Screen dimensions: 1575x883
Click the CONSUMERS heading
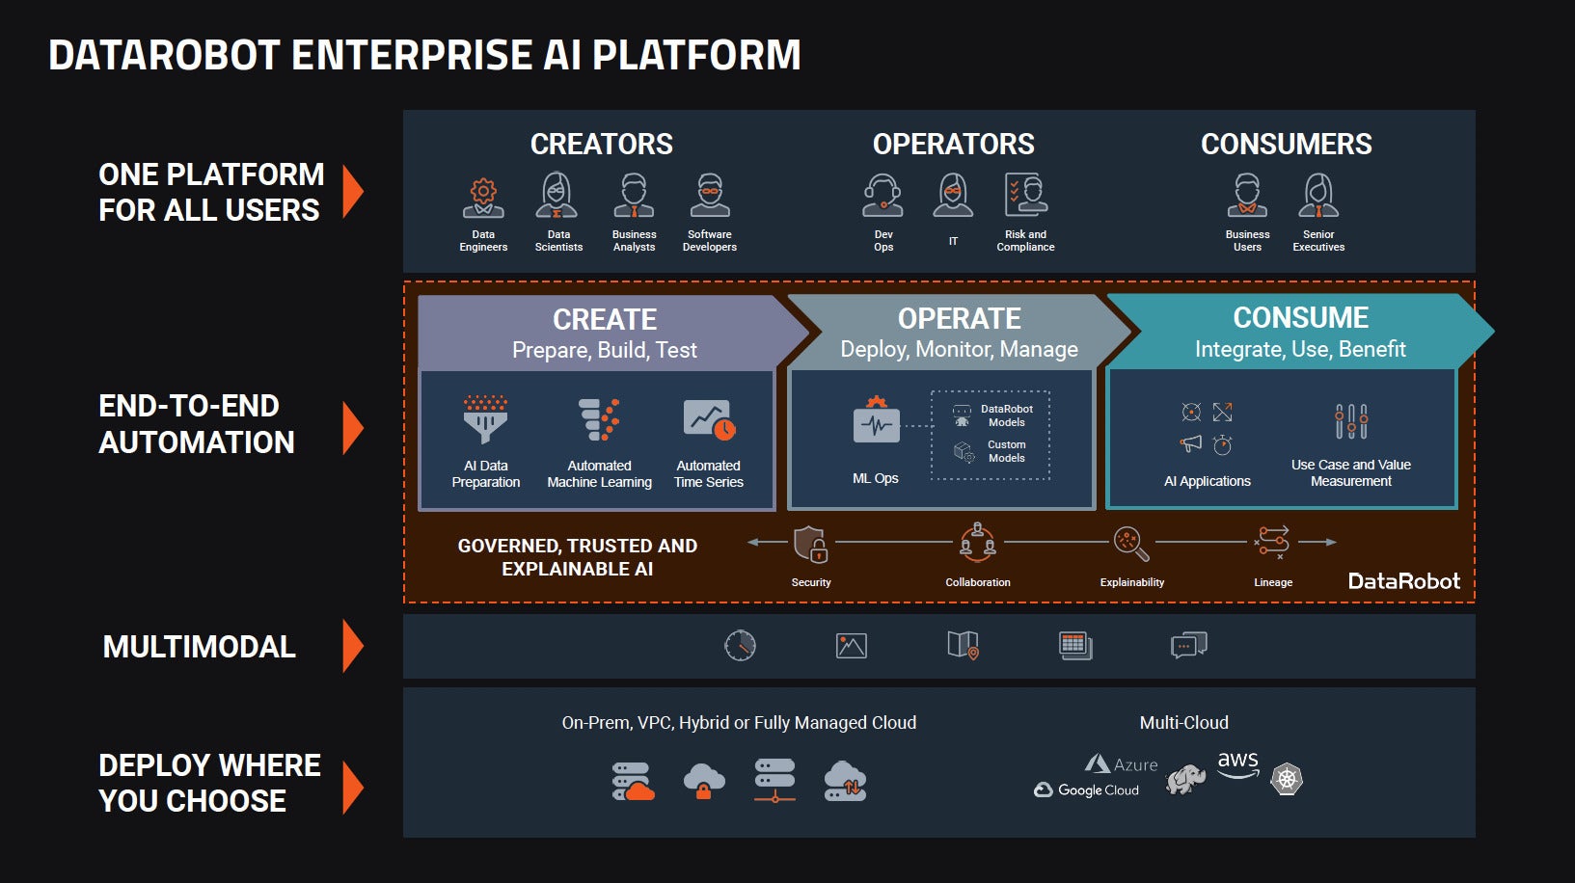tap(1286, 145)
